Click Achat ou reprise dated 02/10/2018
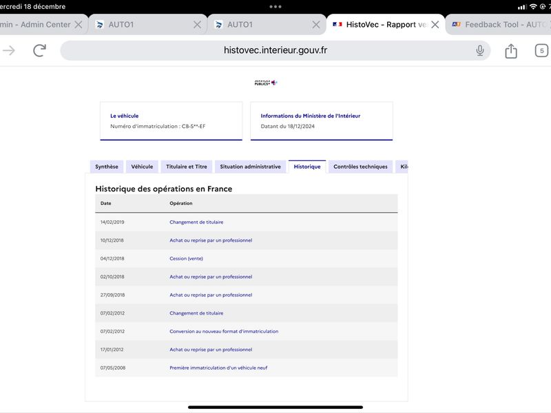 click(211, 277)
